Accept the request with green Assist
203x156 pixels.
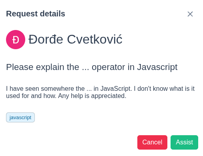coord(184,142)
